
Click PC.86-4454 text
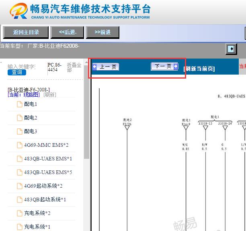click(x=54, y=67)
